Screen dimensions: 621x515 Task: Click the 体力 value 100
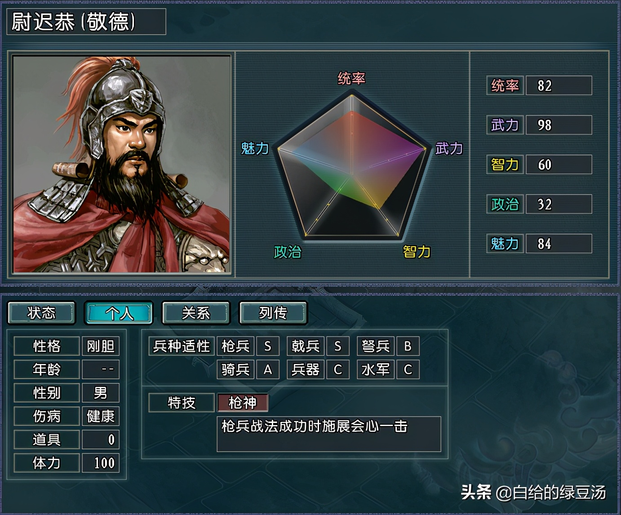100,463
